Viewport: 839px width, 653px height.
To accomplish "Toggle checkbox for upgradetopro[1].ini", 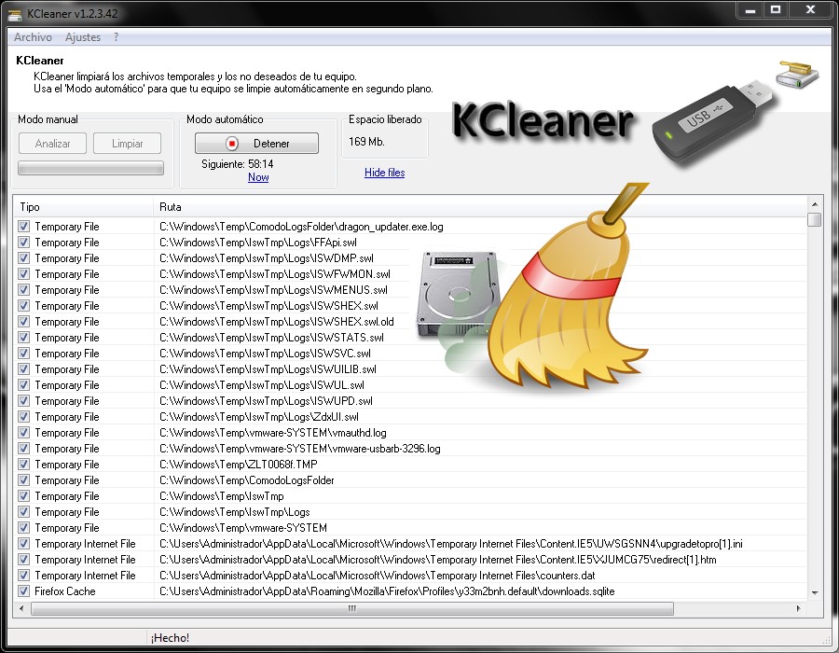I will click(x=23, y=544).
